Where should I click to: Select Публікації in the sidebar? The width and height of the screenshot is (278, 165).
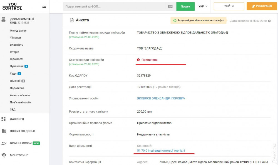point(17,66)
